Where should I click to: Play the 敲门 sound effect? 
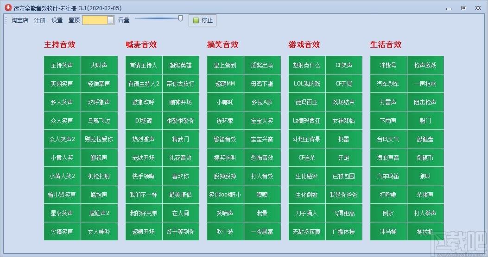(425, 121)
